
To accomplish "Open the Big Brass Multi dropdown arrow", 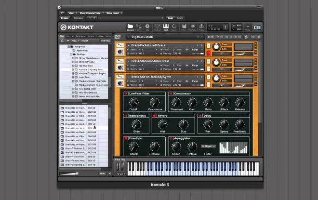I will [128, 37].
